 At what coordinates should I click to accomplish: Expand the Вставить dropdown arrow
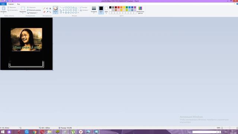[4, 13]
